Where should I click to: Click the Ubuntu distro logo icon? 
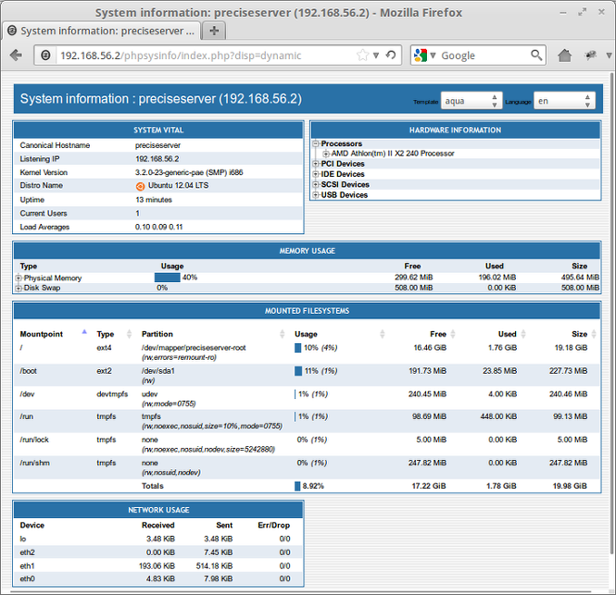tap(140, 186)
